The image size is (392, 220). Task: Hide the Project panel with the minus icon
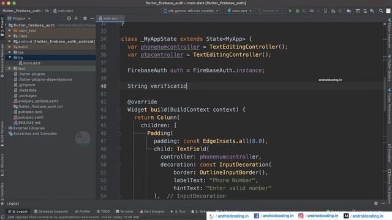coord(92,18)
